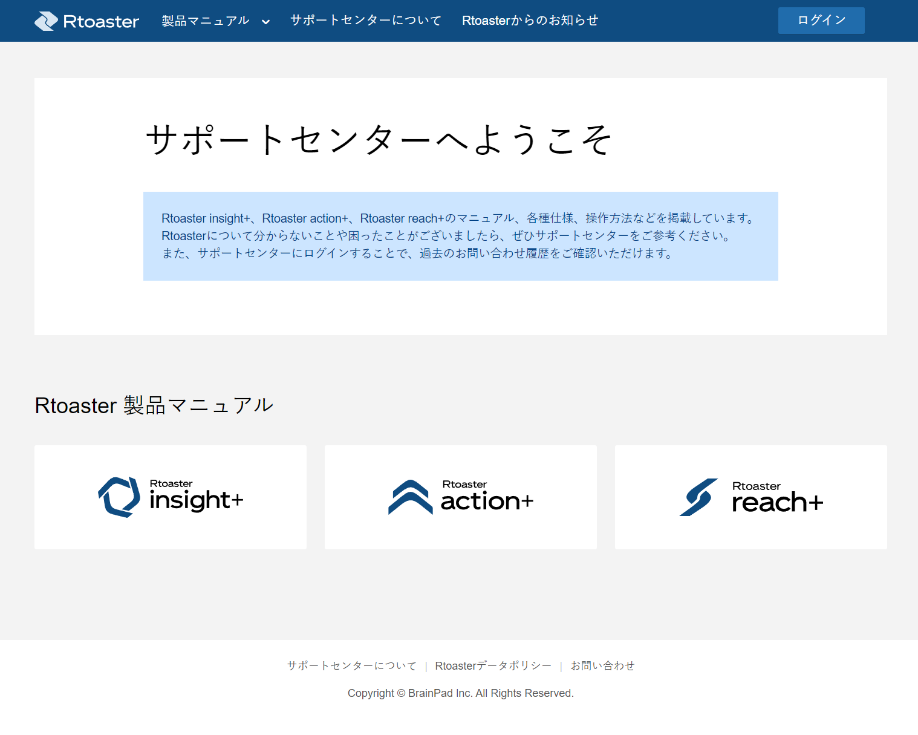Select Rtoasterからのお知らせ menu item
Viewport: 918px width, 735px height.
click(530, 20)
